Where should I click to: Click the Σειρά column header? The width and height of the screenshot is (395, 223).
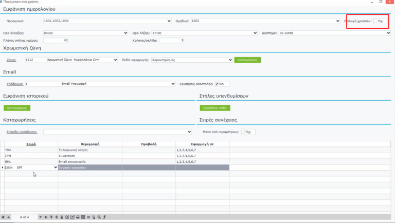coord(31,144)
